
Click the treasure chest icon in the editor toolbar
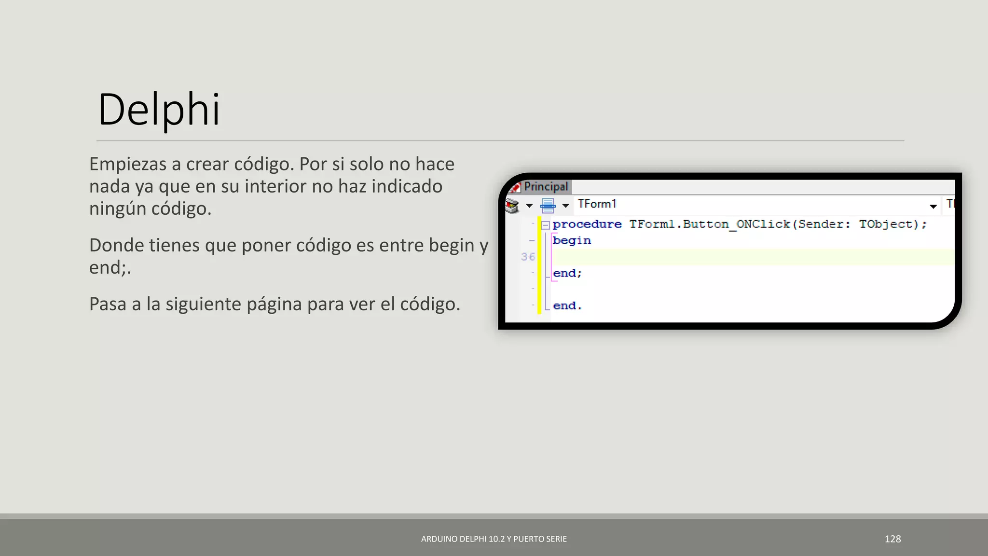pyautogui.click(x=511, y=206)
